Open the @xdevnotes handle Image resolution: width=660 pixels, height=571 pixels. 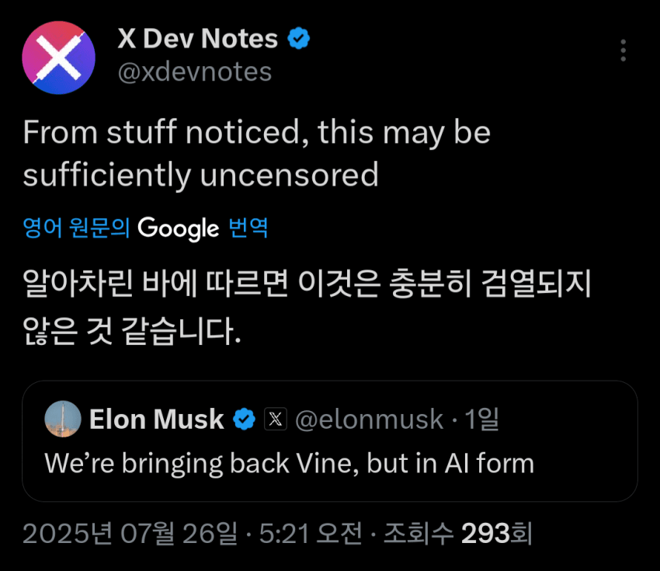(194, 71)
